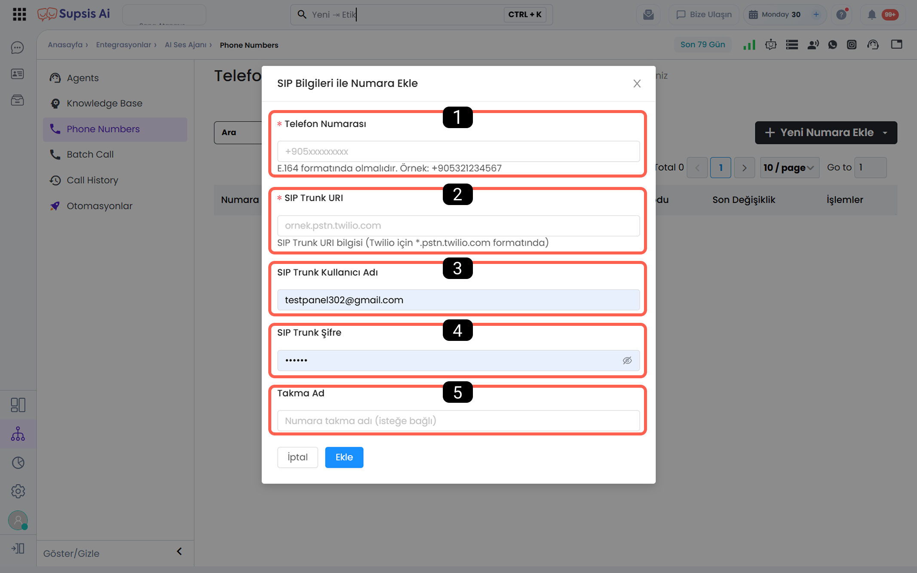Click the Numara column header
Screen dimensions: 917x573
tap(240, 200)
